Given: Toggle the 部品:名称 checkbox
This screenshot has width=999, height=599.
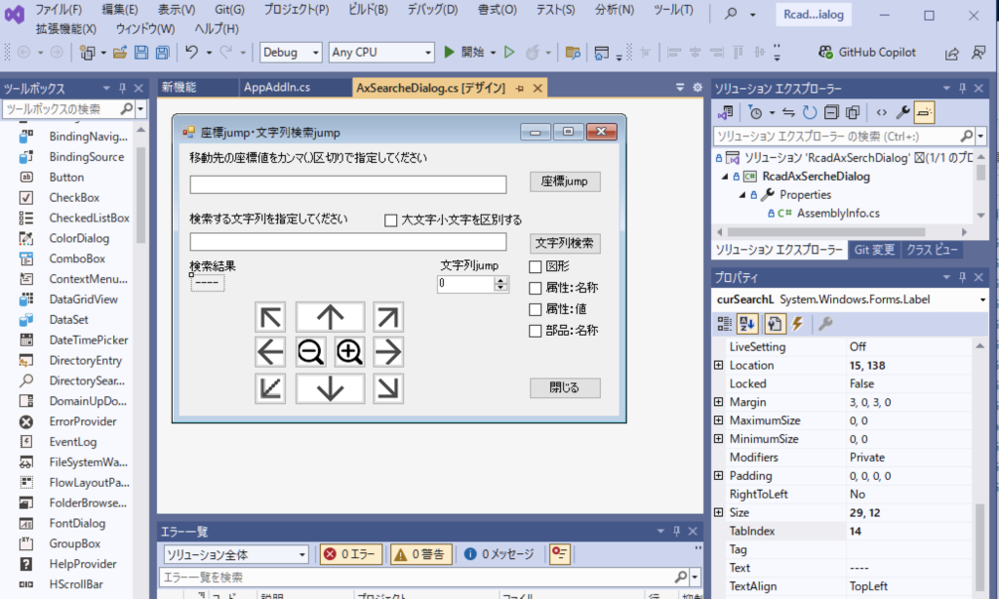Looking at the screenshot, I should tap(536, 331).
